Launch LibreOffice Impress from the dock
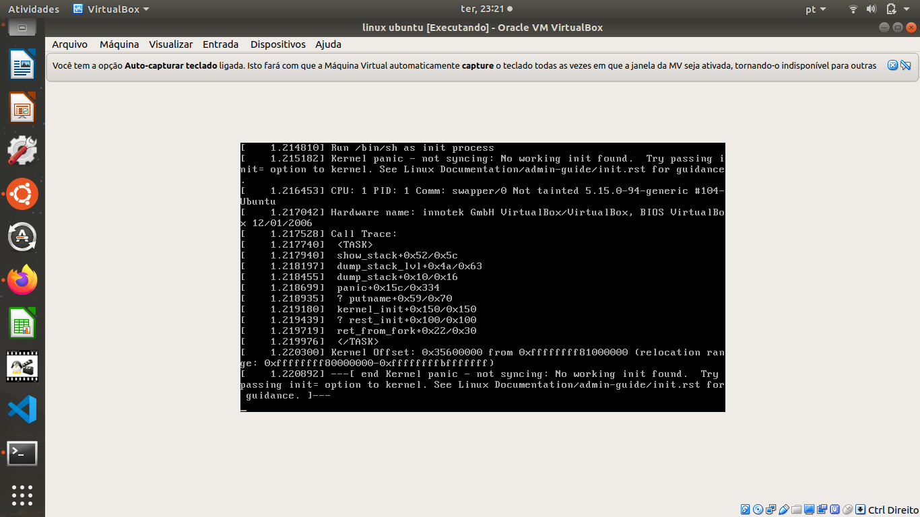The image size is (920, 517). [22, 108]
